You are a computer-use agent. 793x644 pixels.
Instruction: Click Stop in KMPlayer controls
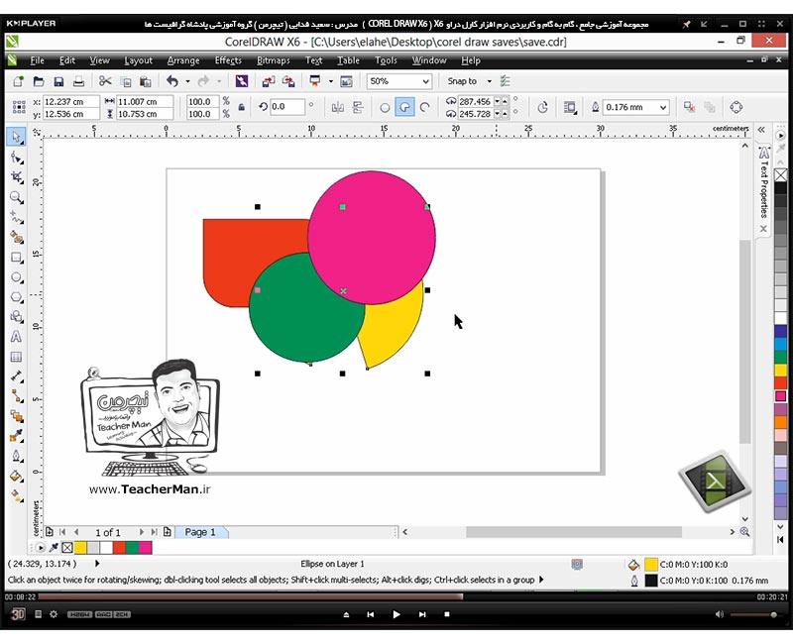pos(447,614)
